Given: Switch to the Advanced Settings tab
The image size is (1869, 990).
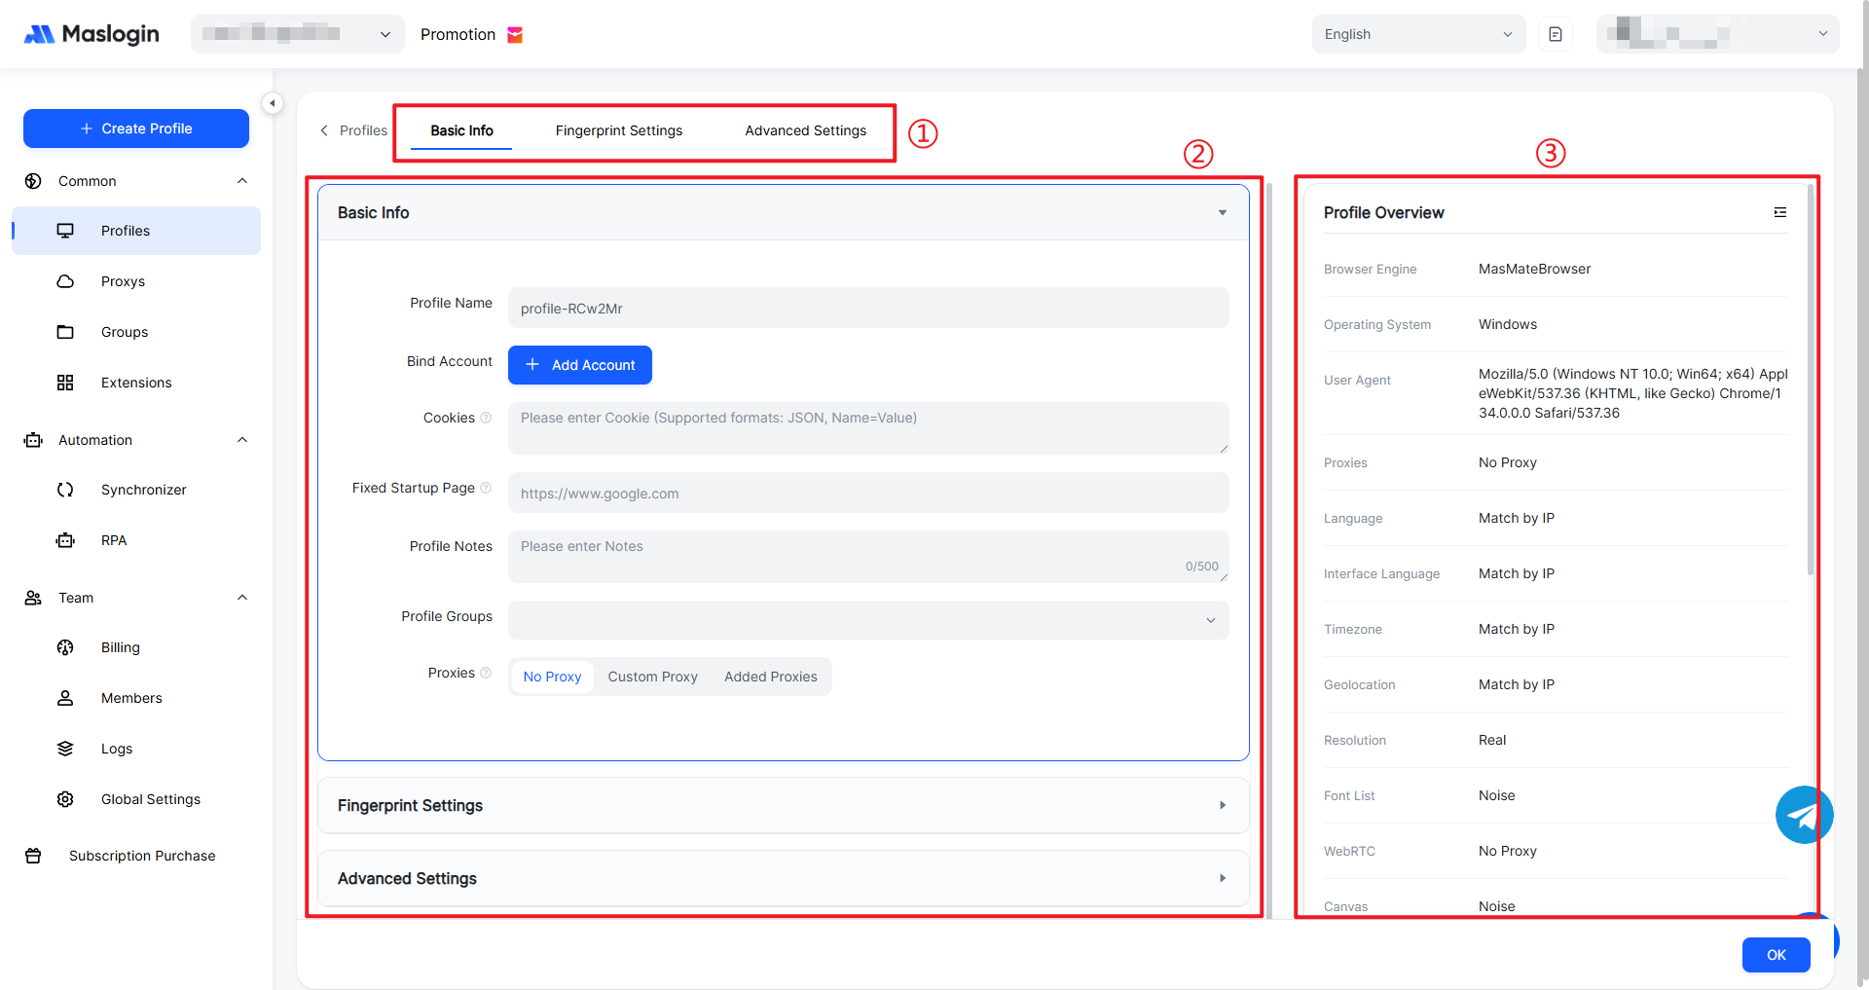Looking at the screenshot, I should coord(805,130).
